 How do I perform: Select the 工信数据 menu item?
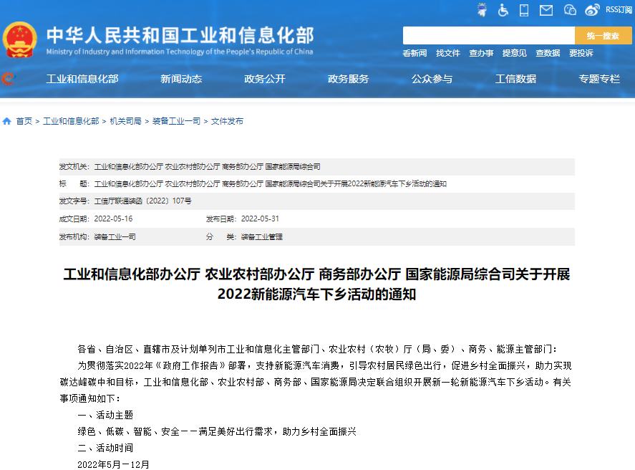pyautogui.click(x=516, y=80)
